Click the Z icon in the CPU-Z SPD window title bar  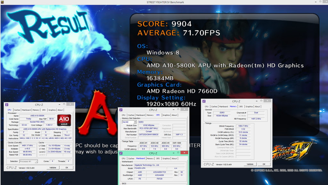tap(121, 110)
